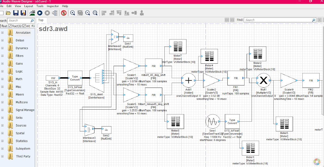324x167 pixels.
Task: Click the Mult1 multiplier block icon
Action: tap(264, 80)
